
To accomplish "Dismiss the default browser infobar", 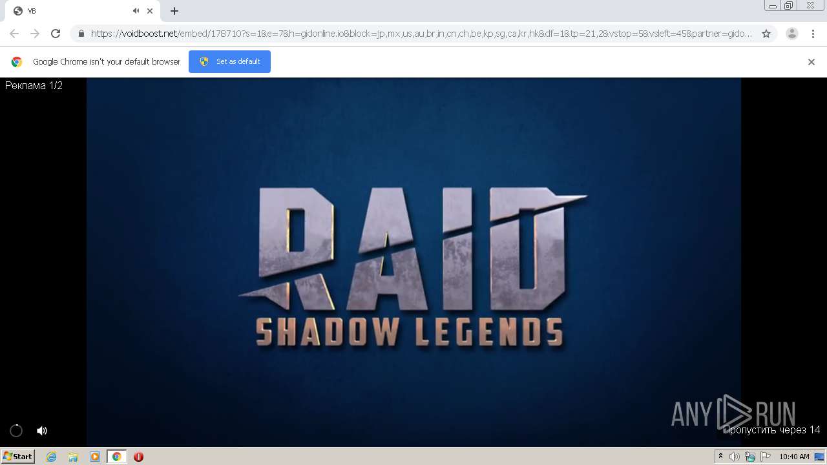I will pos(811,62).
